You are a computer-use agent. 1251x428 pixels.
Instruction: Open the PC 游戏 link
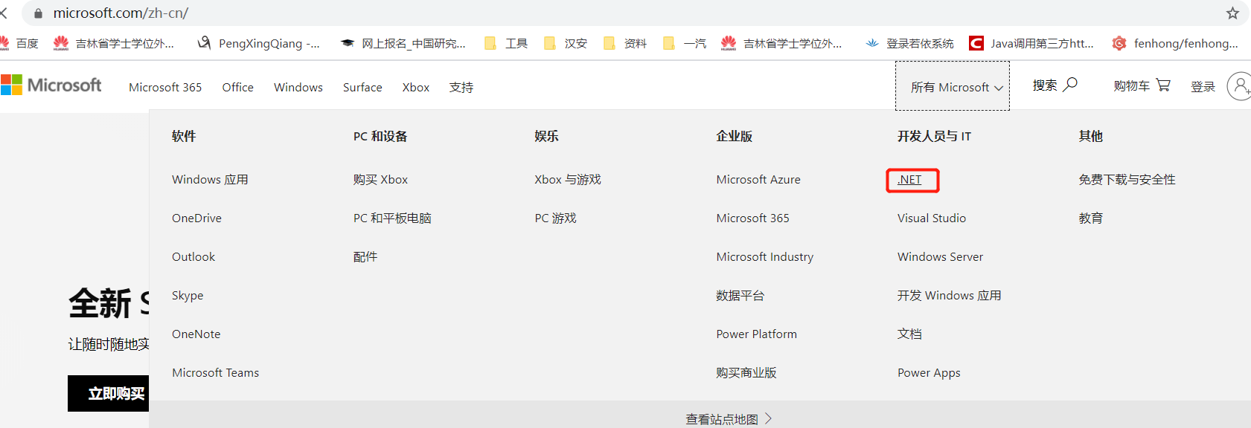click(x=555, y=218)
